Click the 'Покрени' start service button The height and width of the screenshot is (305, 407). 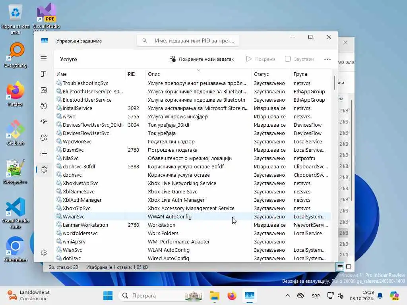pyautogui.click(x=260, y=59)
